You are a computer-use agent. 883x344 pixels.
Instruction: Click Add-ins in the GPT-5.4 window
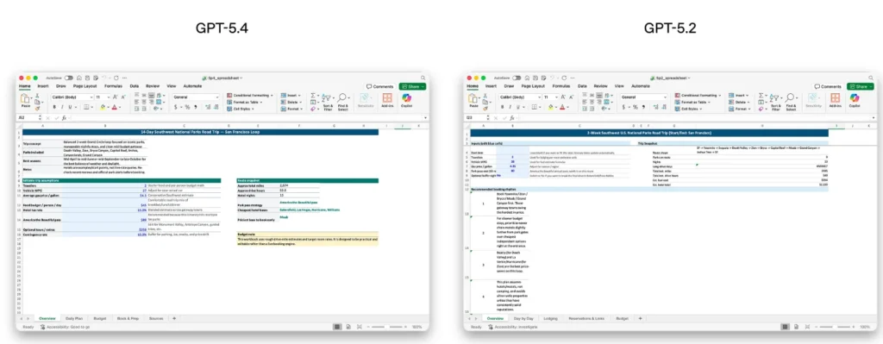tap(387, 100)
